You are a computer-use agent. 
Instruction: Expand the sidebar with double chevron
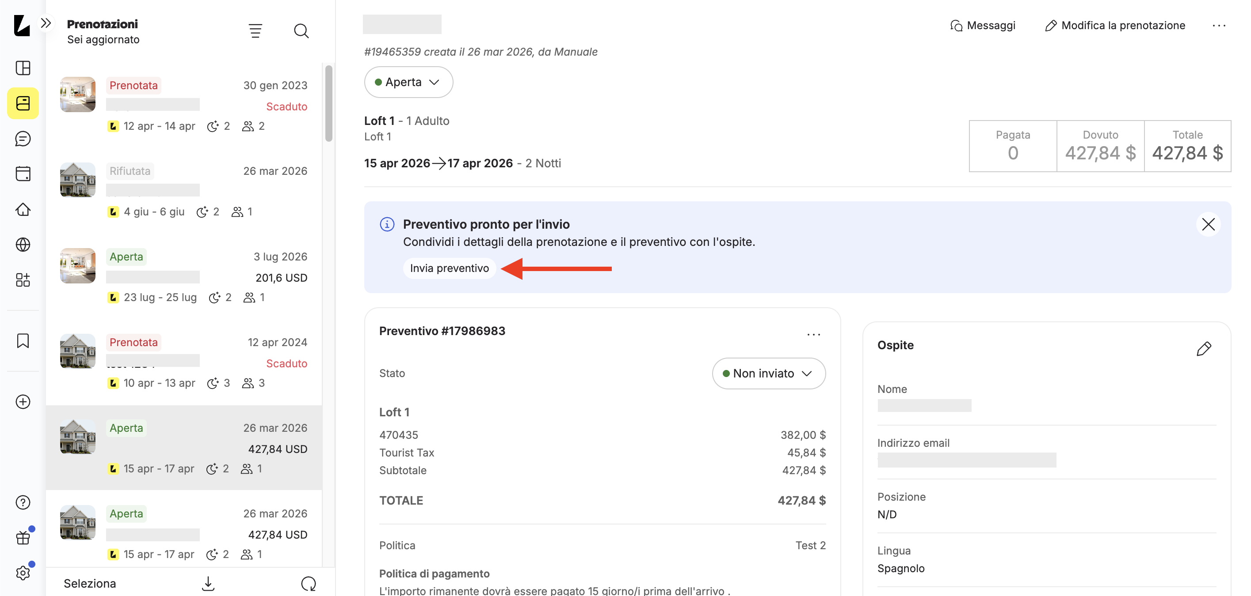coord(46,23)
